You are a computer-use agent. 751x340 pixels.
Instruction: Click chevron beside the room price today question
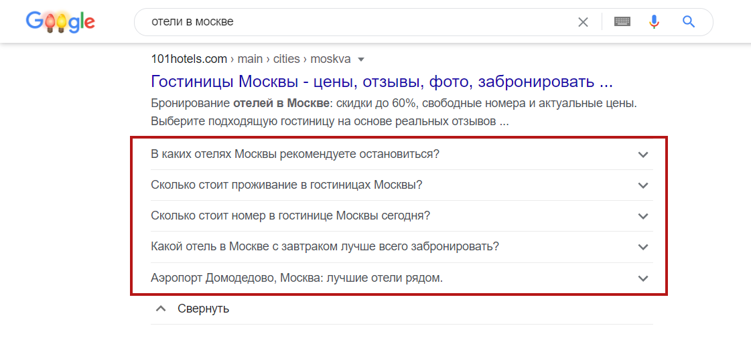[x=643, y=216]
